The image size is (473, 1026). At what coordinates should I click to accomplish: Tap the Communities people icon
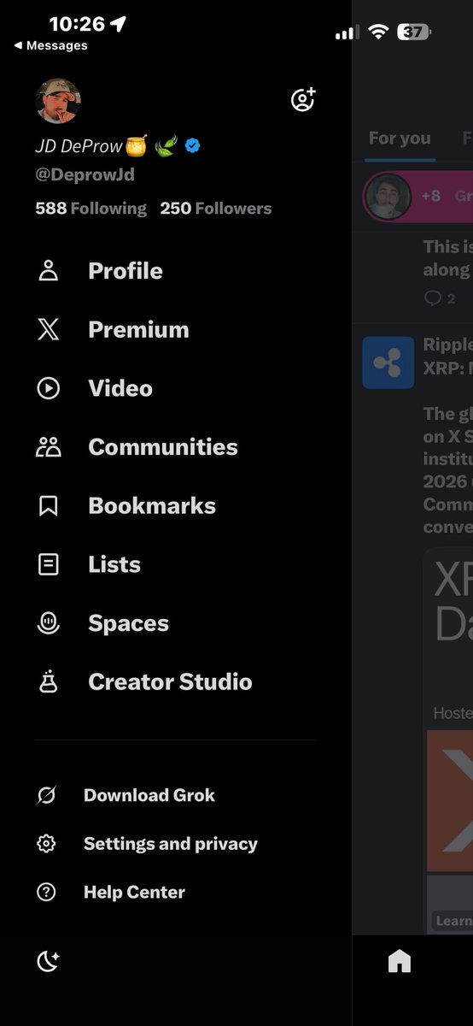tap(49, 447)
